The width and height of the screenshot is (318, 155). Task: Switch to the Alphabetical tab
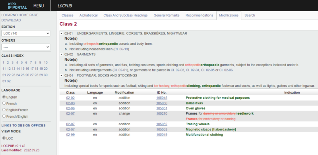[88, 15]
